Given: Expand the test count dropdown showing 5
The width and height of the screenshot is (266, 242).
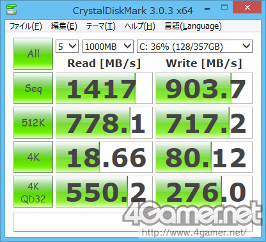Looking at the screenshot, I should tap(67, 46).
